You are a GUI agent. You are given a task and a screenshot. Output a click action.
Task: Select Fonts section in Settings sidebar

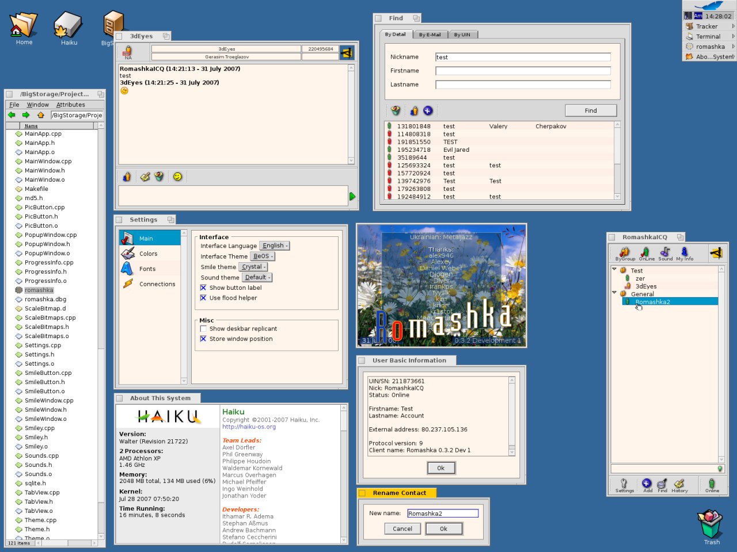(150, 269)
